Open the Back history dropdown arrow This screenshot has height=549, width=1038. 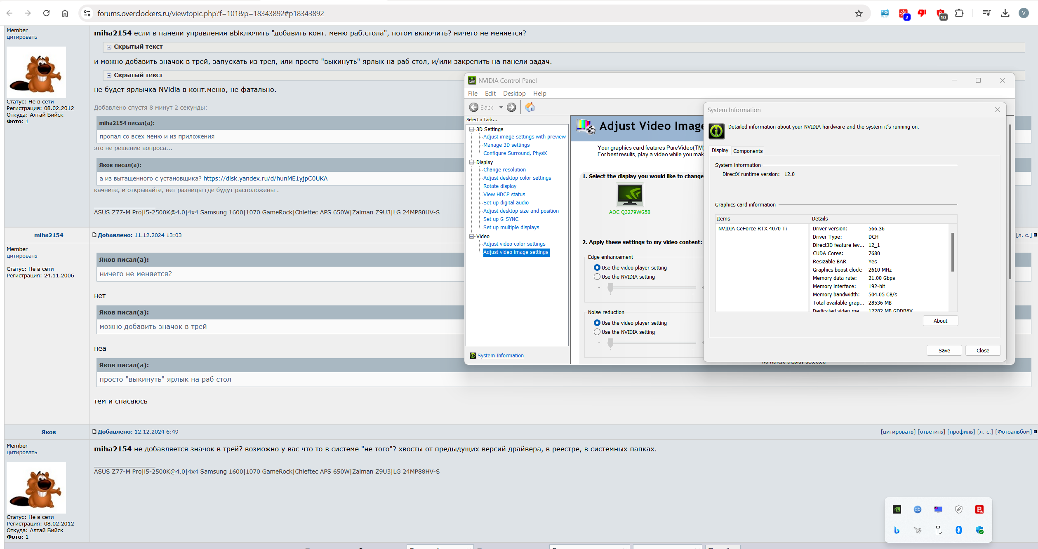coord(501,107)
